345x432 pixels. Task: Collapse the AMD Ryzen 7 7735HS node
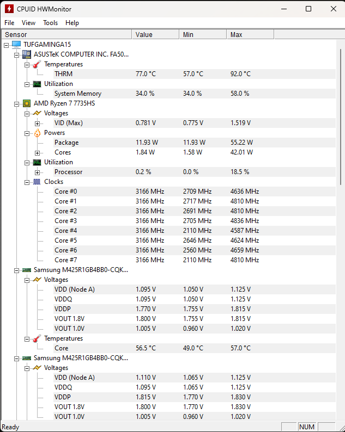click(16, 104)
